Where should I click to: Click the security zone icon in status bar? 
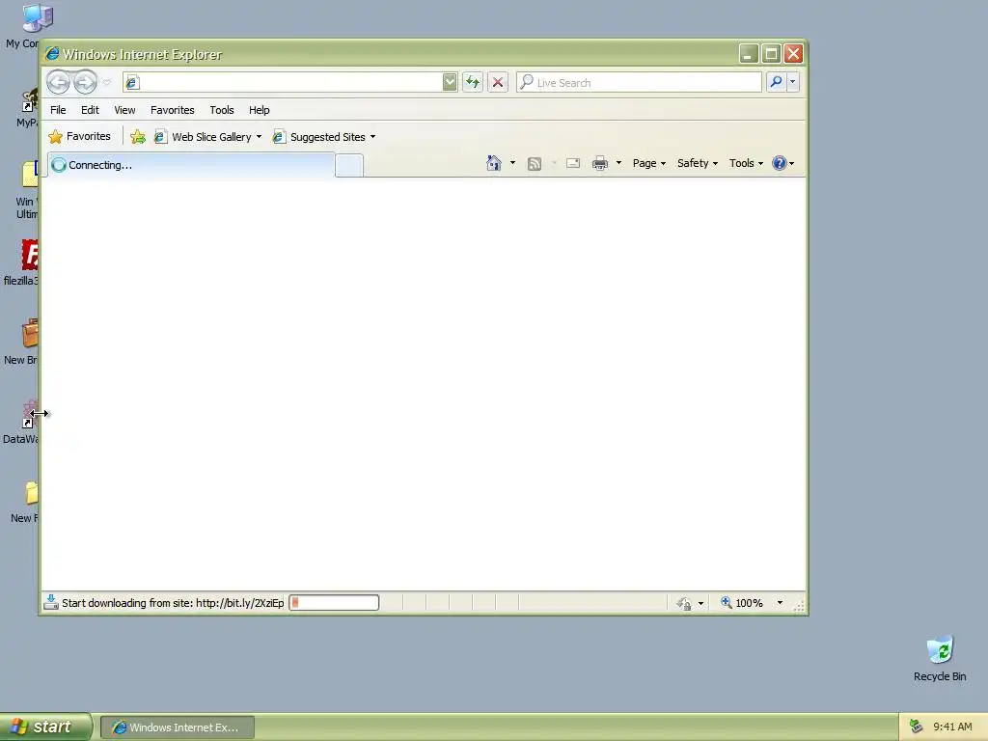[684, 604]
